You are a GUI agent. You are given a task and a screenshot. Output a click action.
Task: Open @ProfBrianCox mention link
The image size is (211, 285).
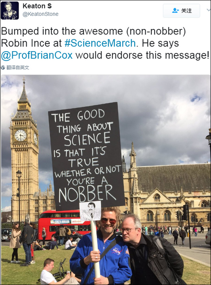point(36,55)
